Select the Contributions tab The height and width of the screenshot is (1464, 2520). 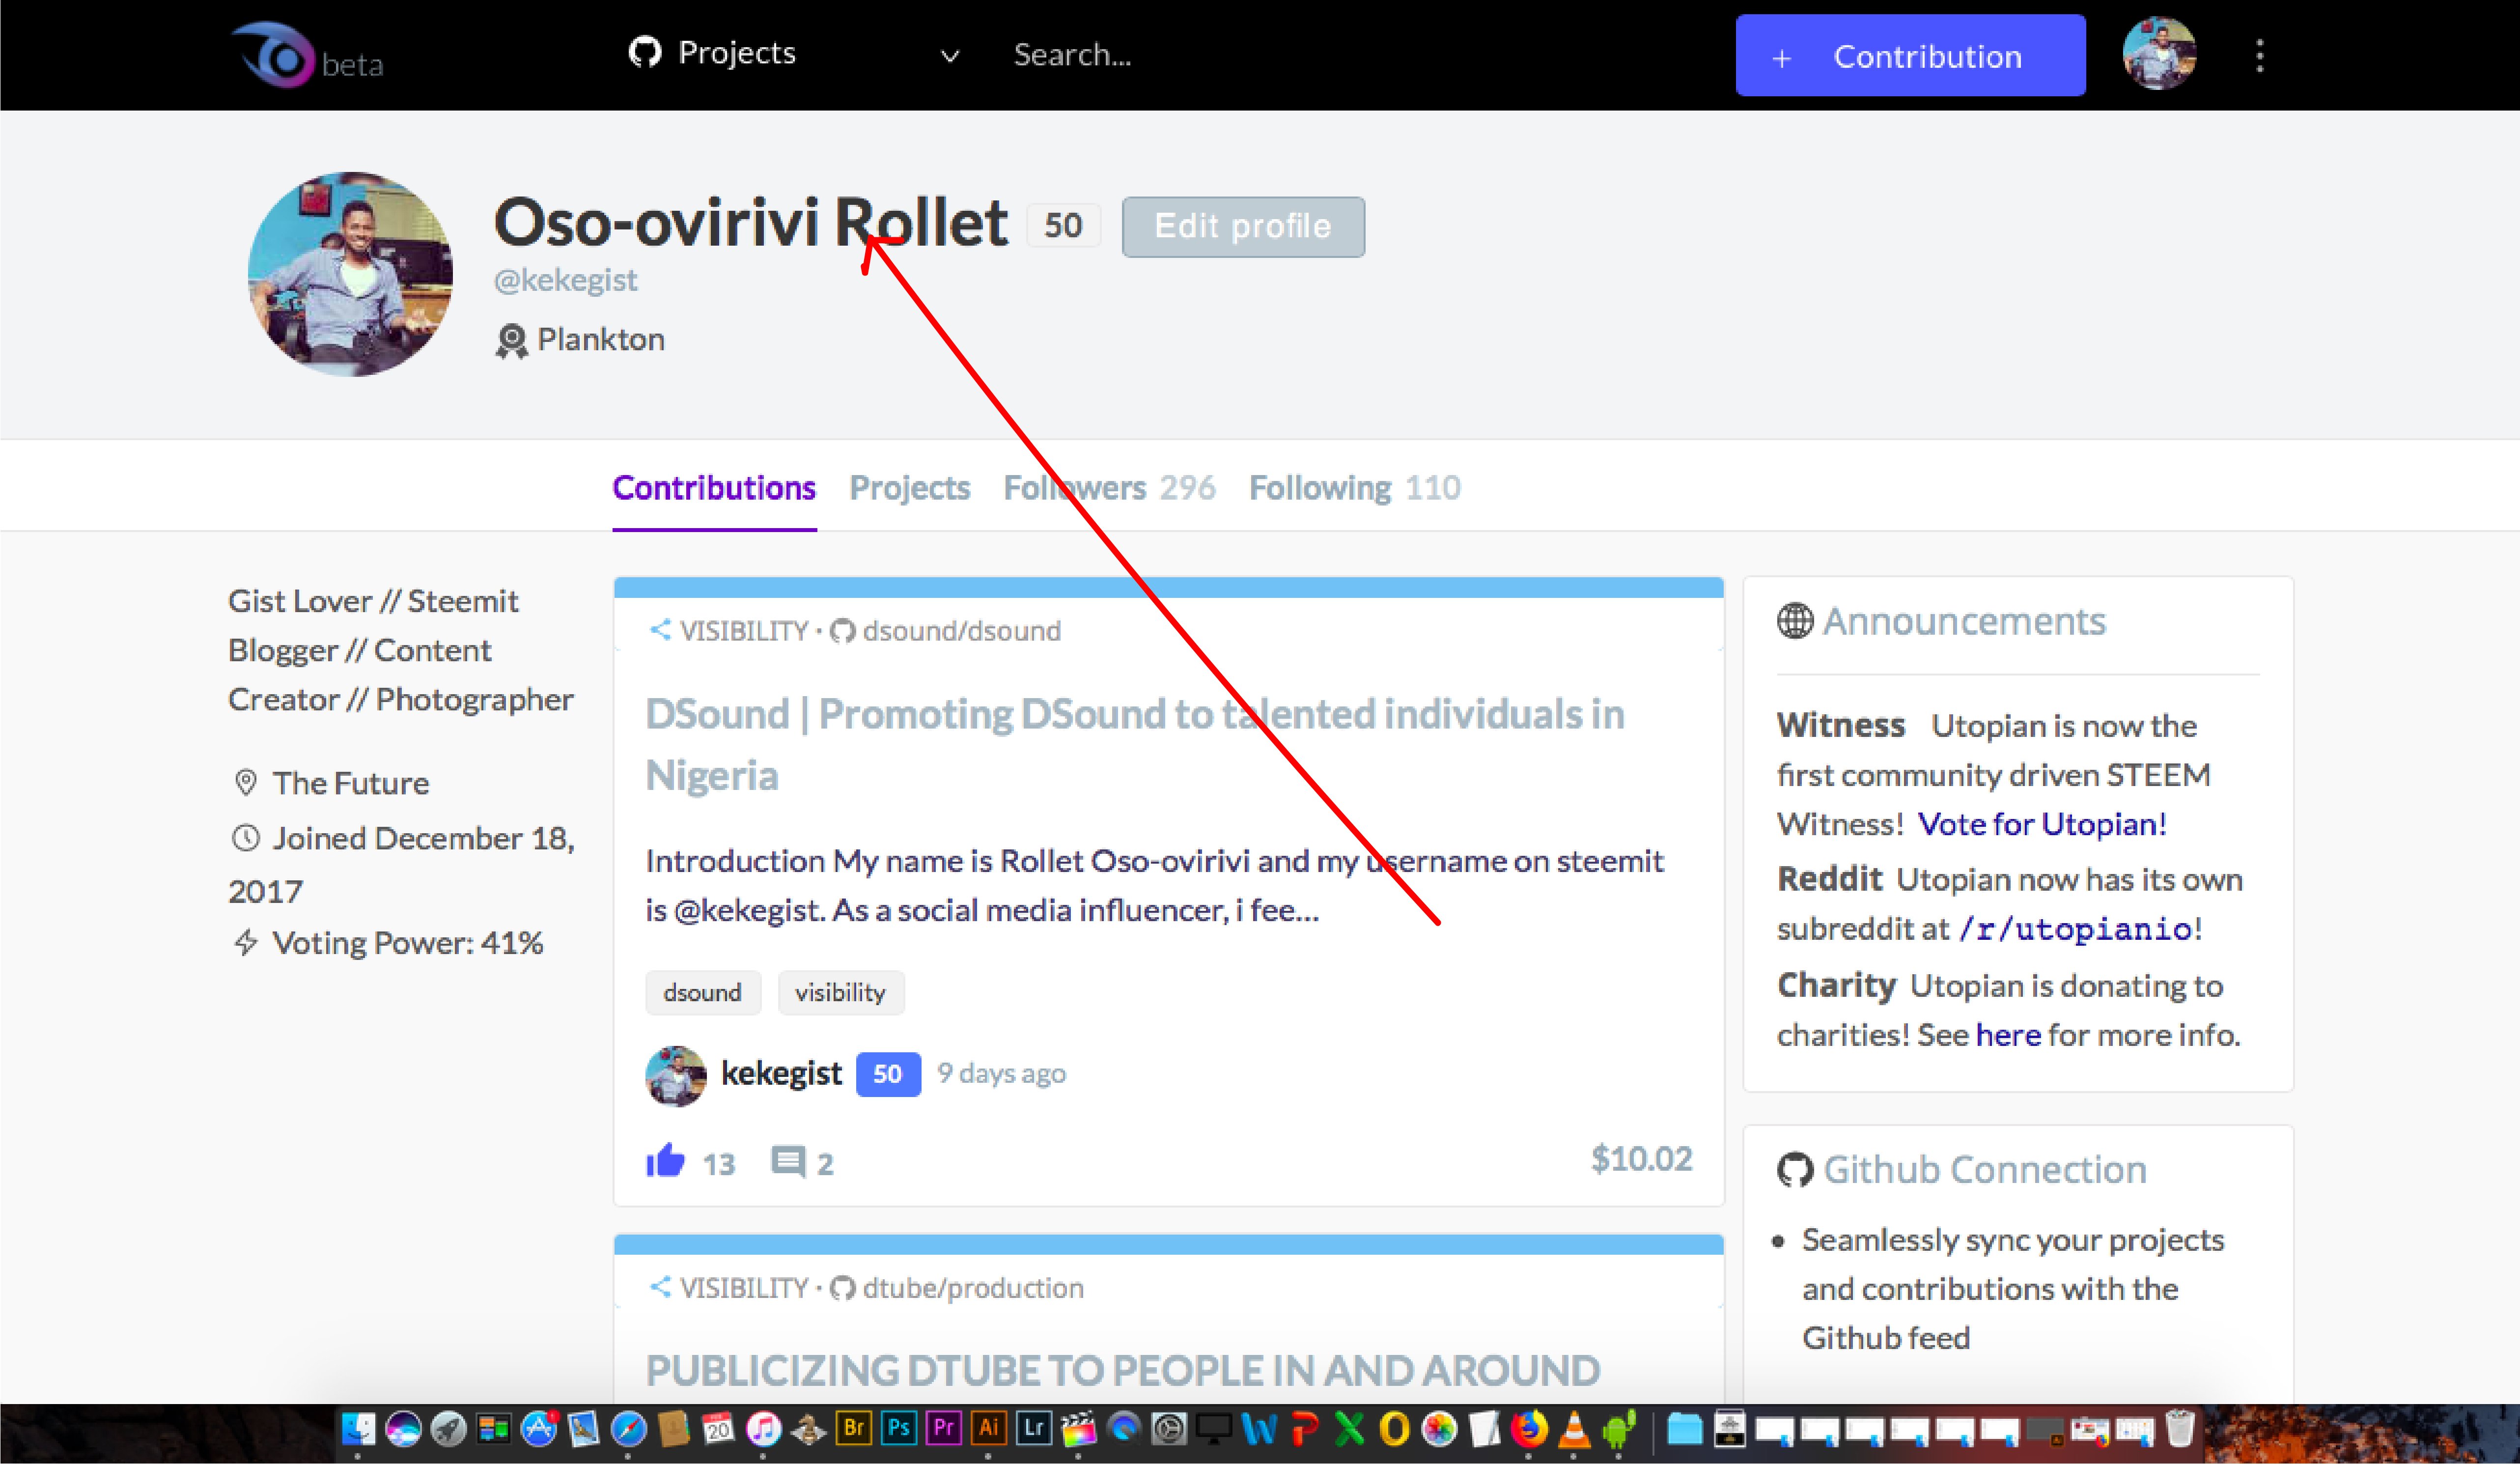click(x=714, y=488)
